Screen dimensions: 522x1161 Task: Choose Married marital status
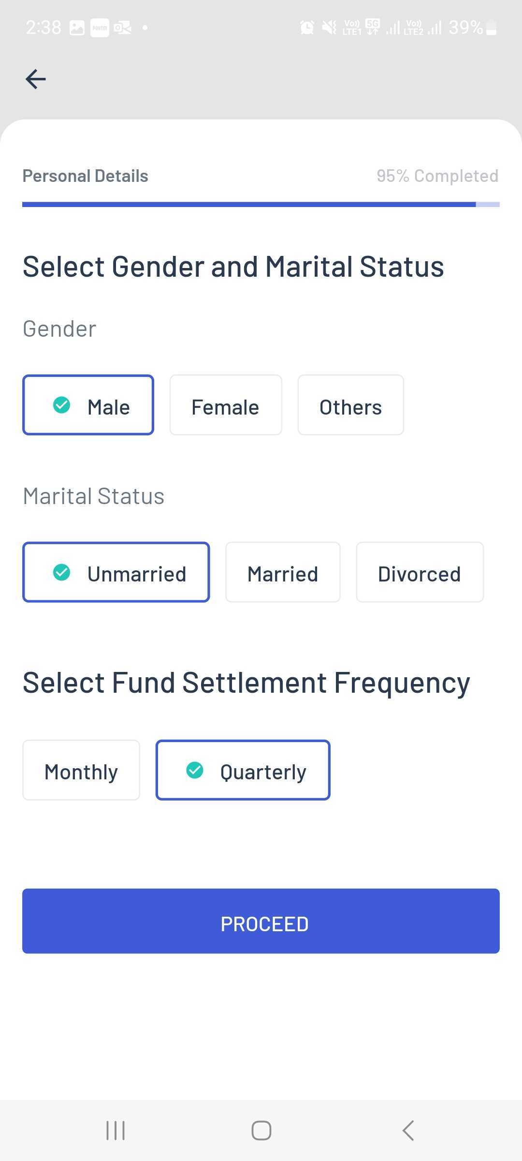tap(283, 572)
